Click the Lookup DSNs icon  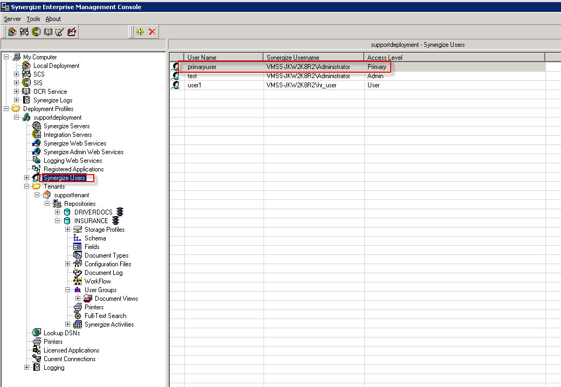click(x=37, y=333)
